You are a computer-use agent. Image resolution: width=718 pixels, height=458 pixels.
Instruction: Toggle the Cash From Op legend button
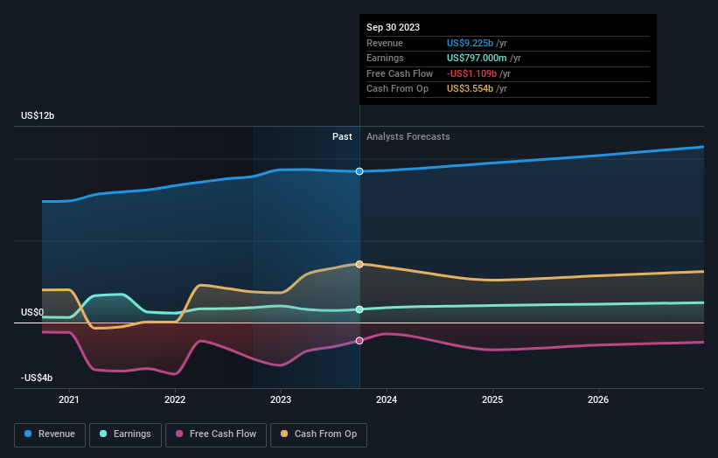[318, 434]
